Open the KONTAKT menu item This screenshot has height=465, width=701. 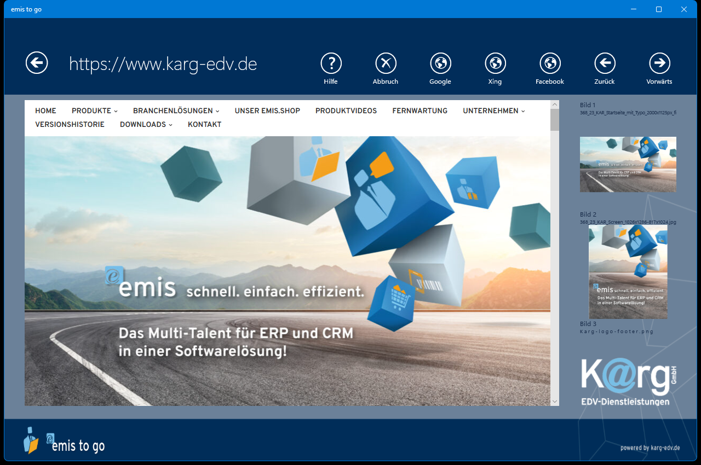(204, 124)
